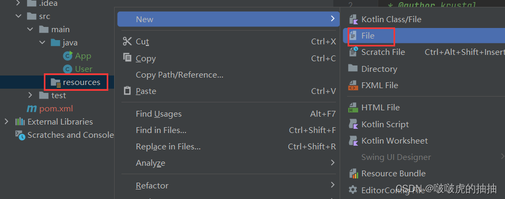Expand the External Libraries node
Image resolution: width=505 pixels, height=199 pixels.
click(x=6, y=122)
